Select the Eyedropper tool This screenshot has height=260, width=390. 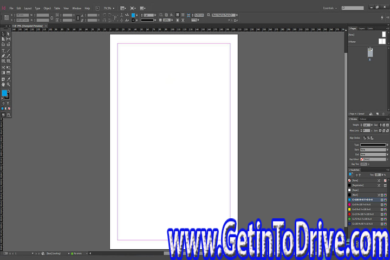[x=9, y=80]
